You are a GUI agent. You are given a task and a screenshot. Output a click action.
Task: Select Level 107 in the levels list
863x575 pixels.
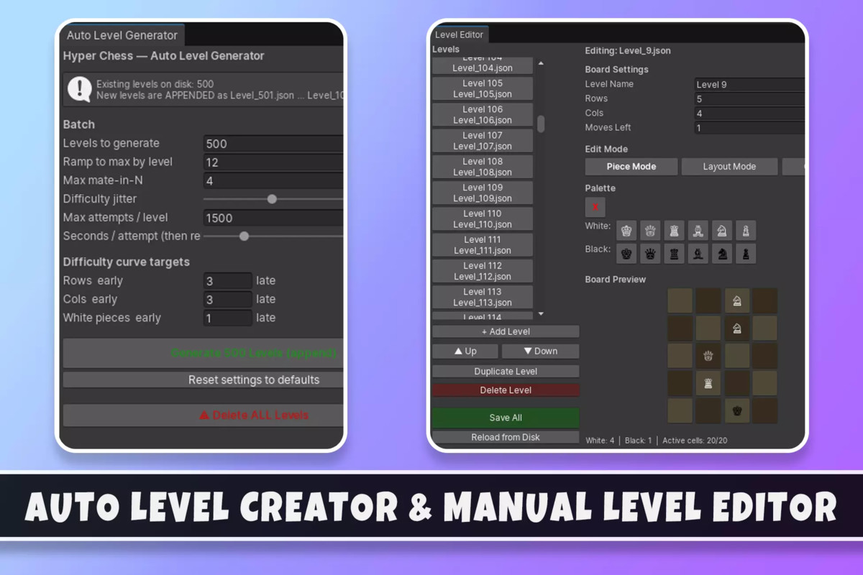(x=483, y=140)
